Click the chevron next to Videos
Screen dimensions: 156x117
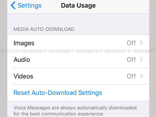click(x=141, y=76)
